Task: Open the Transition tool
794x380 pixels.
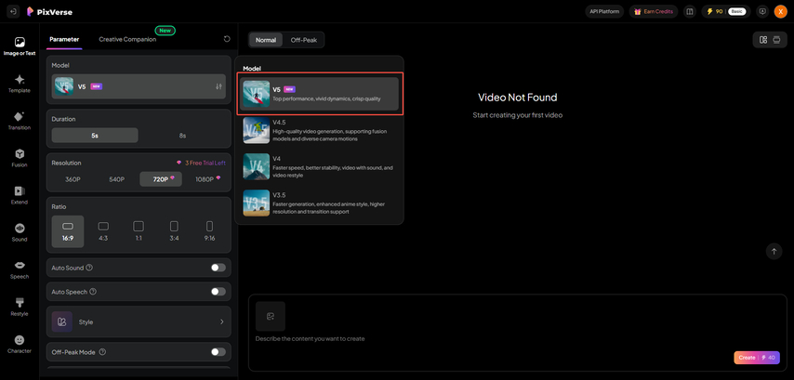Action: (x=20, y=121)
